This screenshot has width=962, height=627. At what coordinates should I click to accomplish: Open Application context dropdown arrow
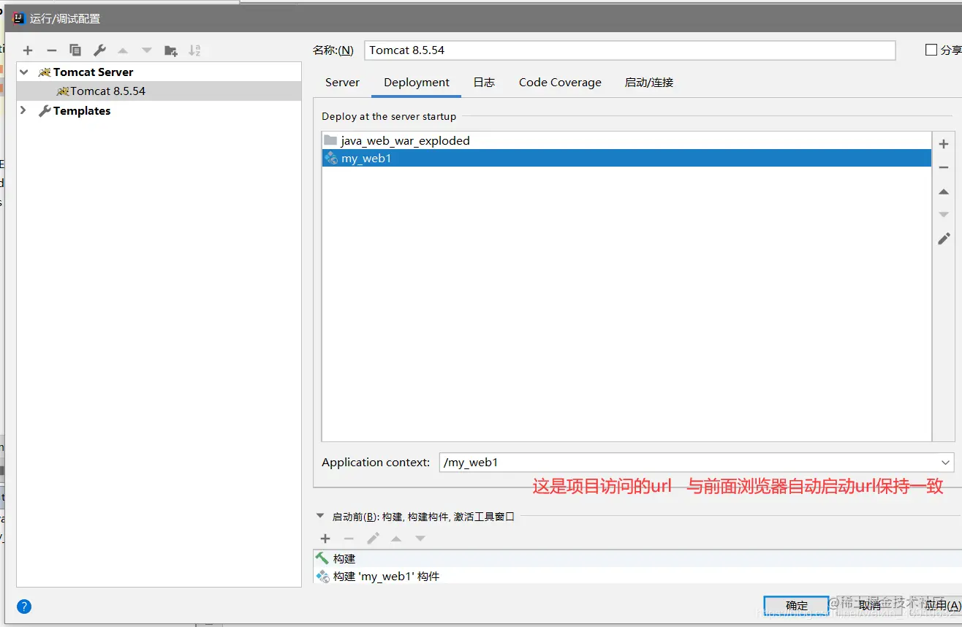pyautogui.click(x=946, y=463)
